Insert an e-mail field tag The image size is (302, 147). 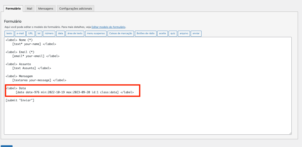pos(20,33)
